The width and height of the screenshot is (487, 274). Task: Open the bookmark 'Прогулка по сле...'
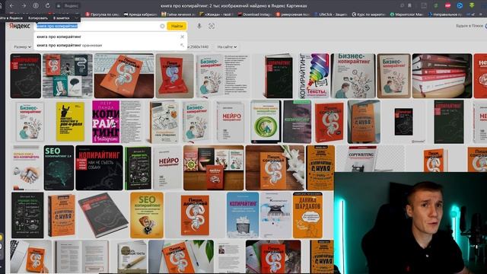click(103, 14)
